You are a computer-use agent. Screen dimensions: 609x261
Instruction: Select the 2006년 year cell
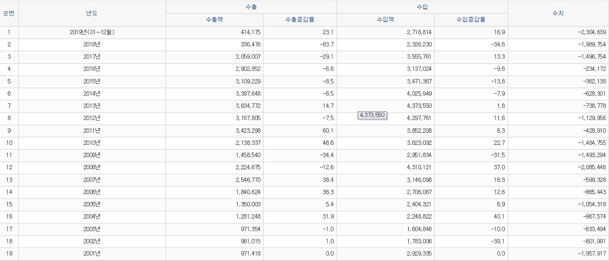coord(92,192)
